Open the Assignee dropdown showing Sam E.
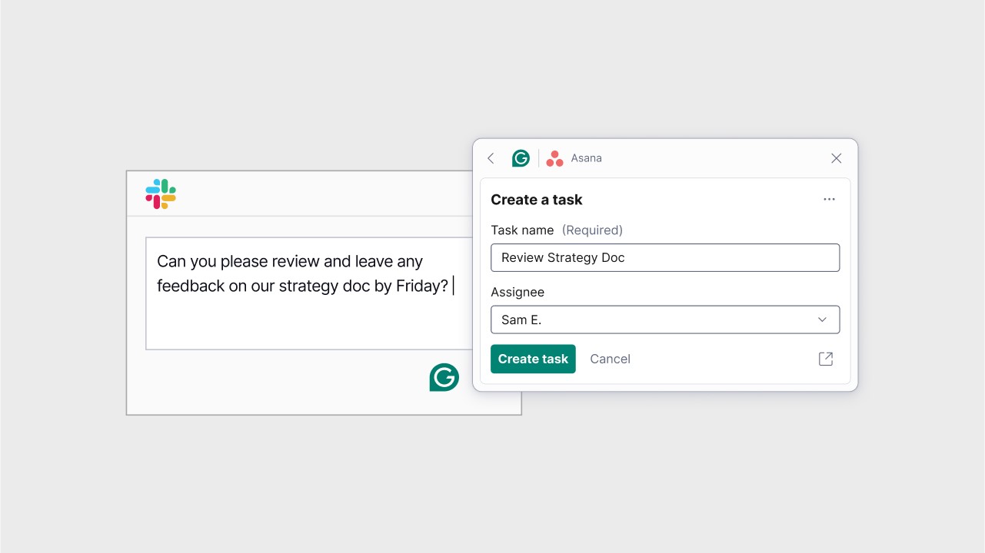Screen dimensions: 985x553 [665, 320]
